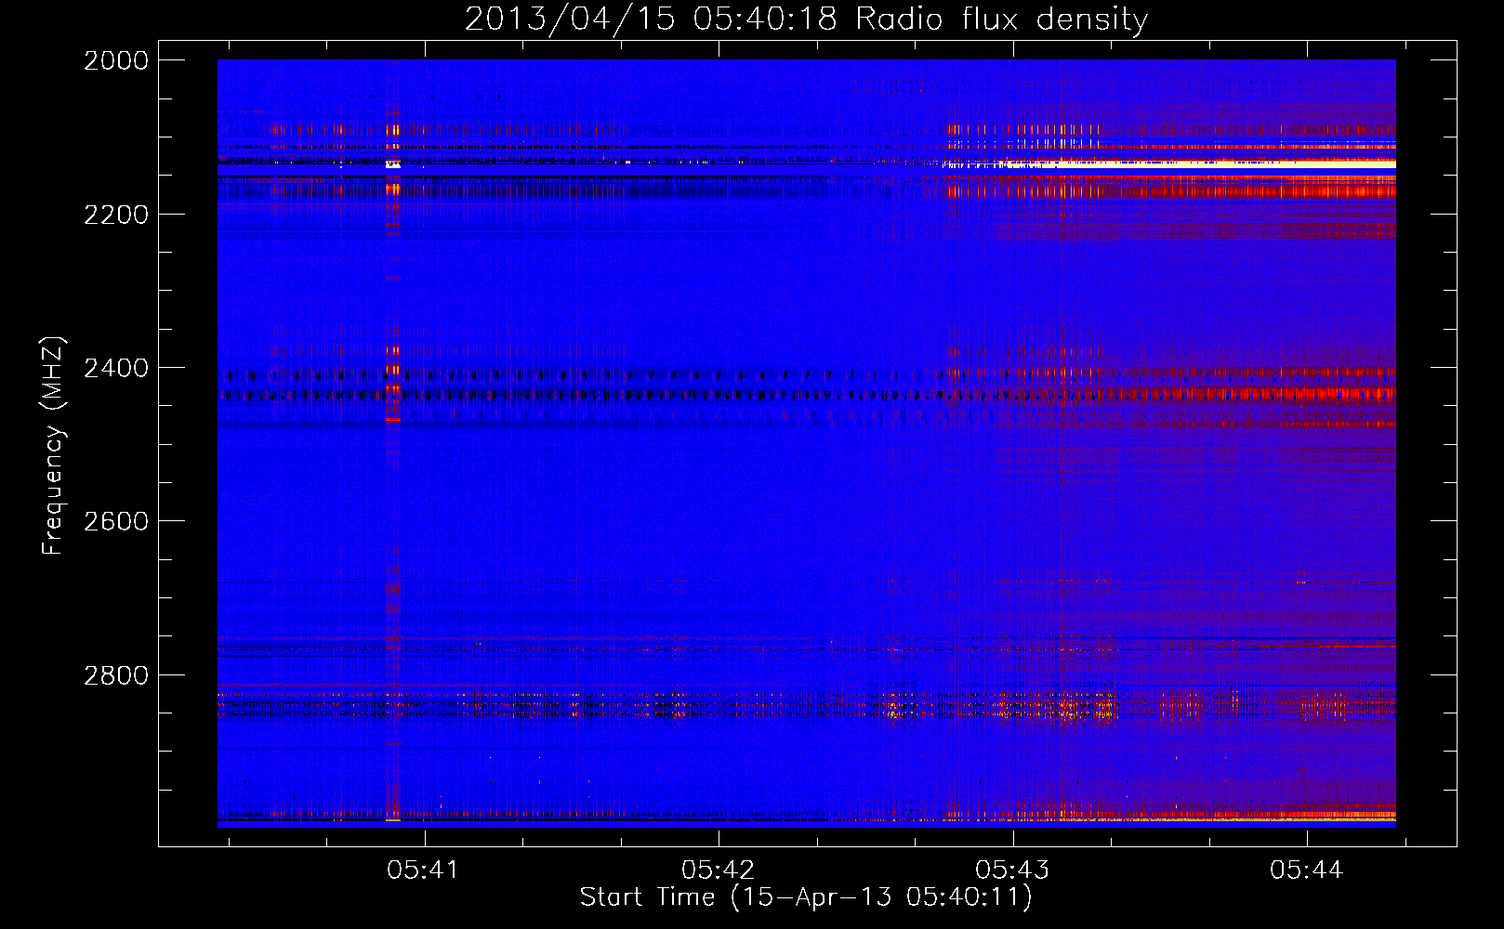The image size is (1504, 929).
Task: Click the 2800 frequency axis label
Action: click(x=116, y=674)
